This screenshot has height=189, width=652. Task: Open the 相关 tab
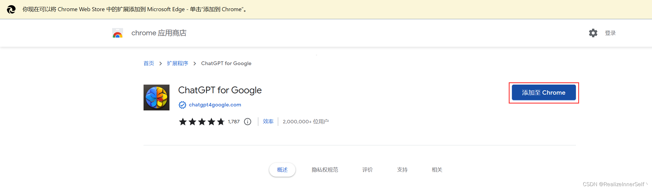[437, 170]
